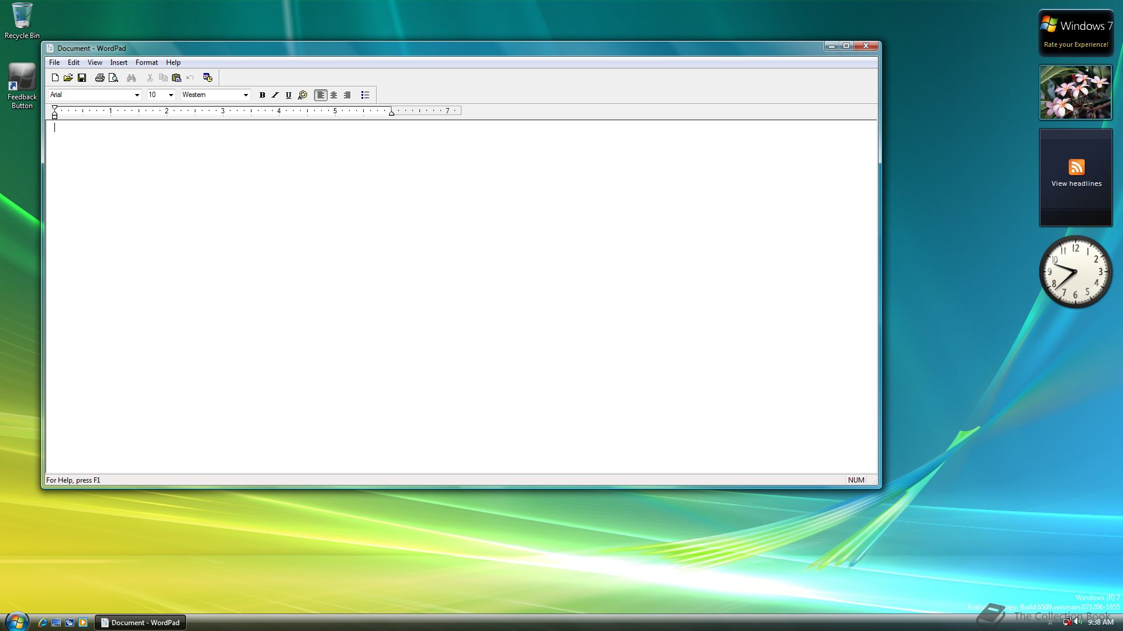Image resolution: width=1123 pixels, height=631 pixels.
Task: Select Align Right paragraph alignment
Action: pos(347,95)
